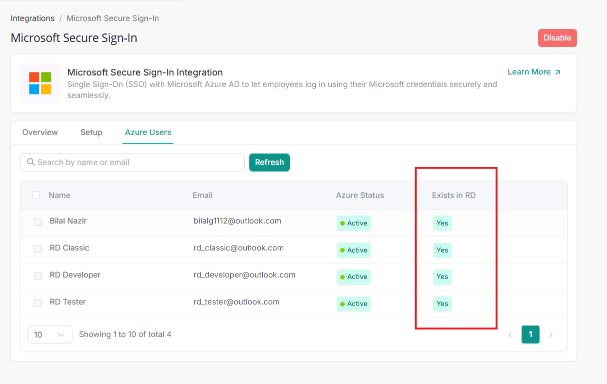Click the Microsoft logo icon

point(40,83)
